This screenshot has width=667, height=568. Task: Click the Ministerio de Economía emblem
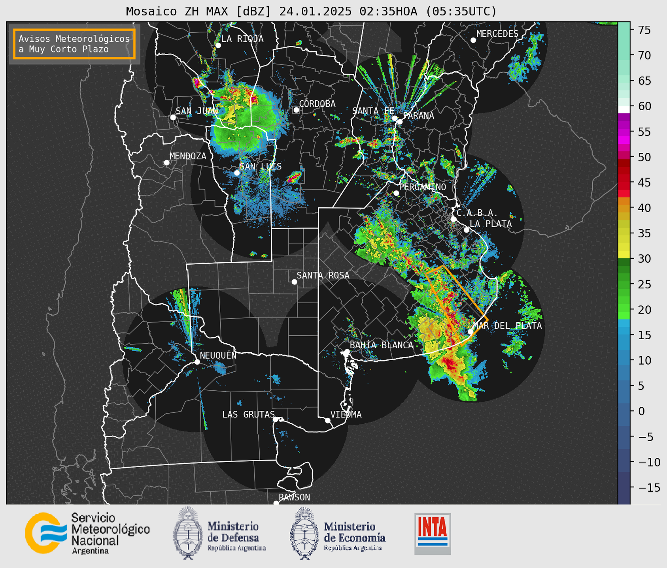304,533
